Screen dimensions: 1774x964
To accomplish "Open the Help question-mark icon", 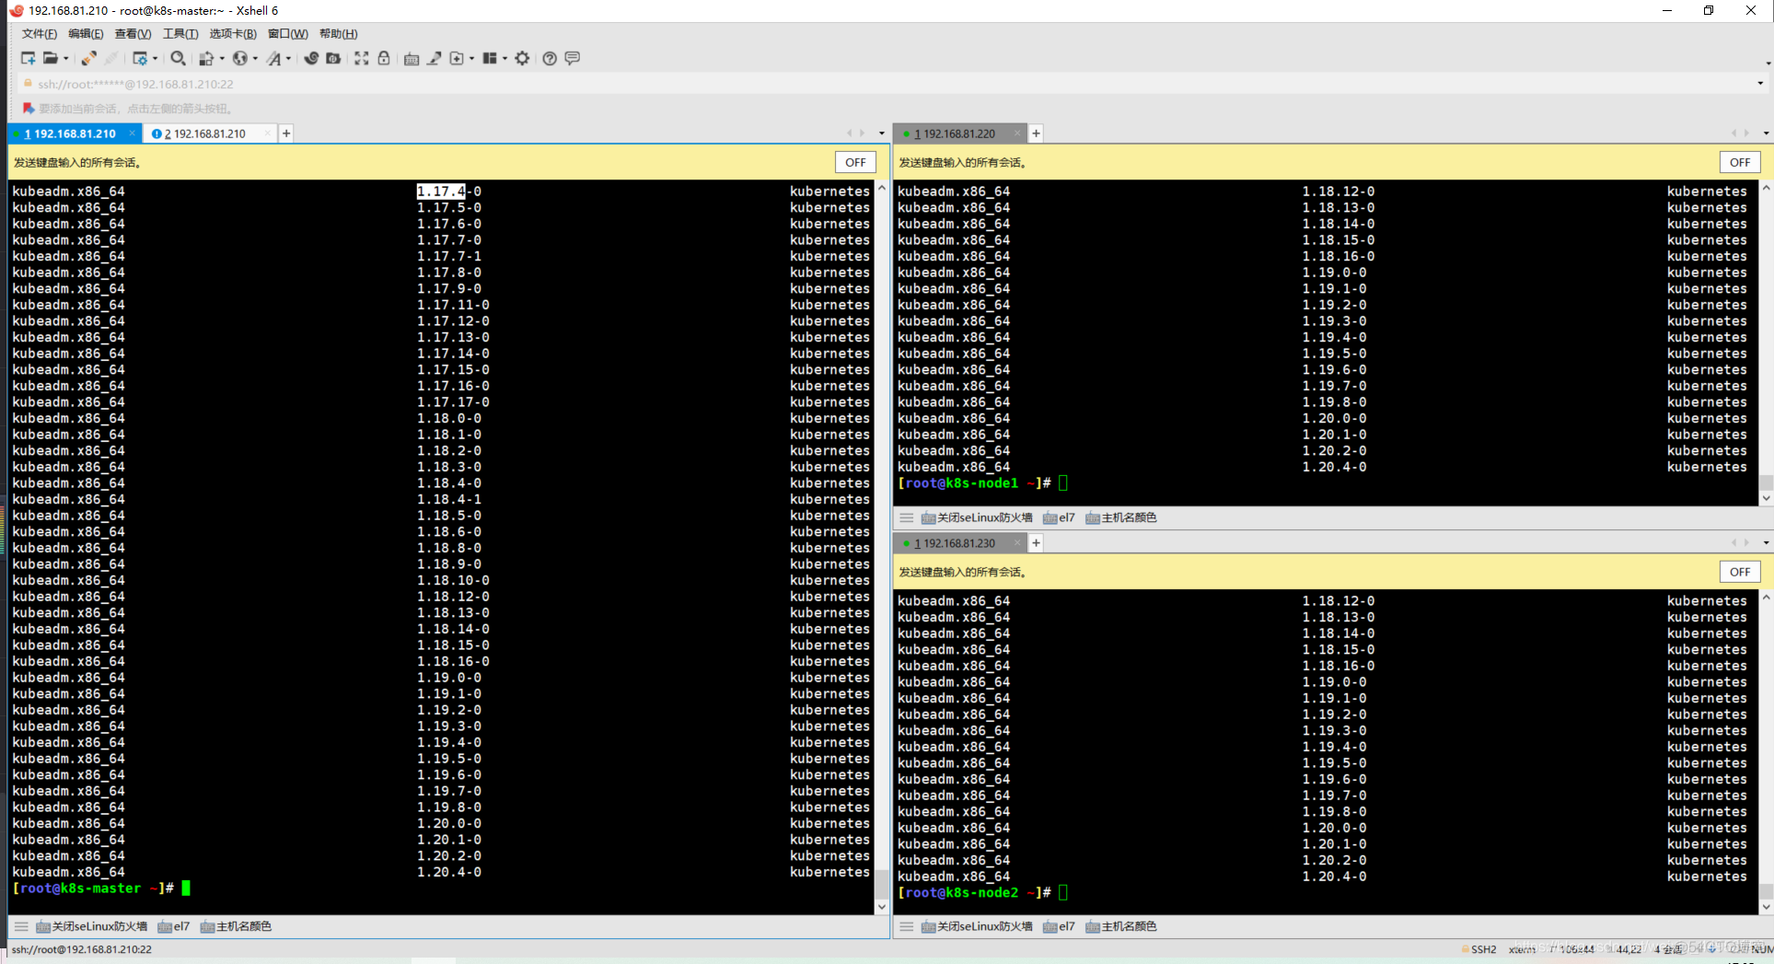I will coord(550,58).
